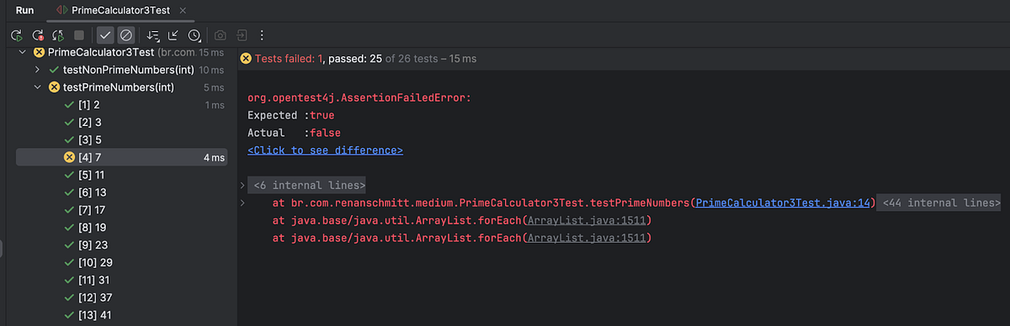Rerun the PrimeCalculator3Test tests
The height and width of the screenshot is (326, 1010).
[x=16, y=35]
